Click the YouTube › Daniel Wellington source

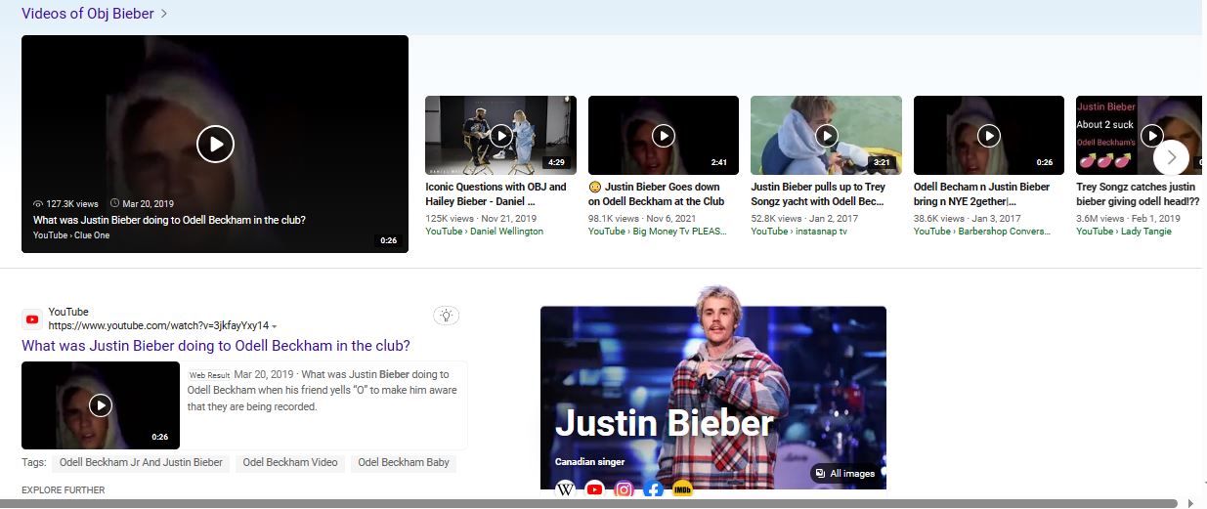(x=484, y=232)
